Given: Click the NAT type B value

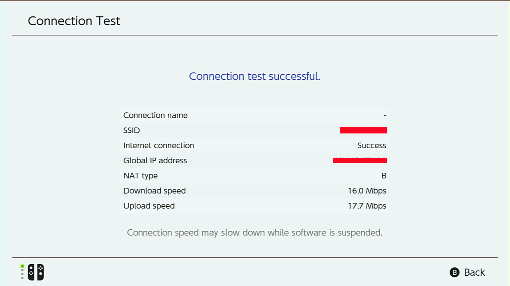Looking at the screenshot, I should pos(384,176).
